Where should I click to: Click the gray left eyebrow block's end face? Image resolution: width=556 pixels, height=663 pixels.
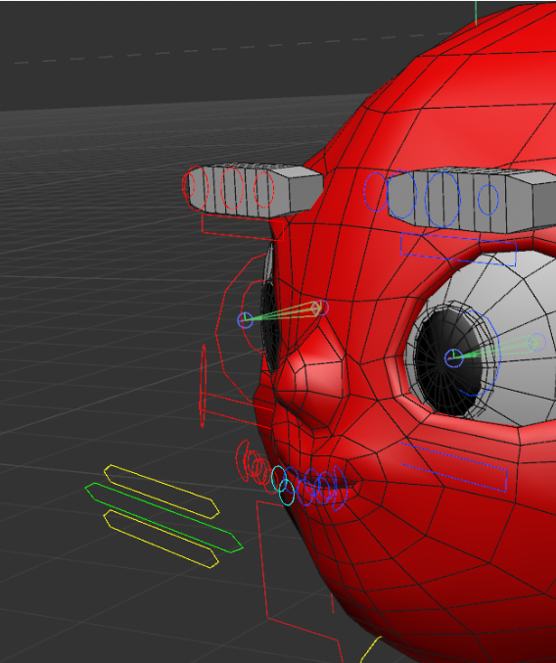[305, 193]
